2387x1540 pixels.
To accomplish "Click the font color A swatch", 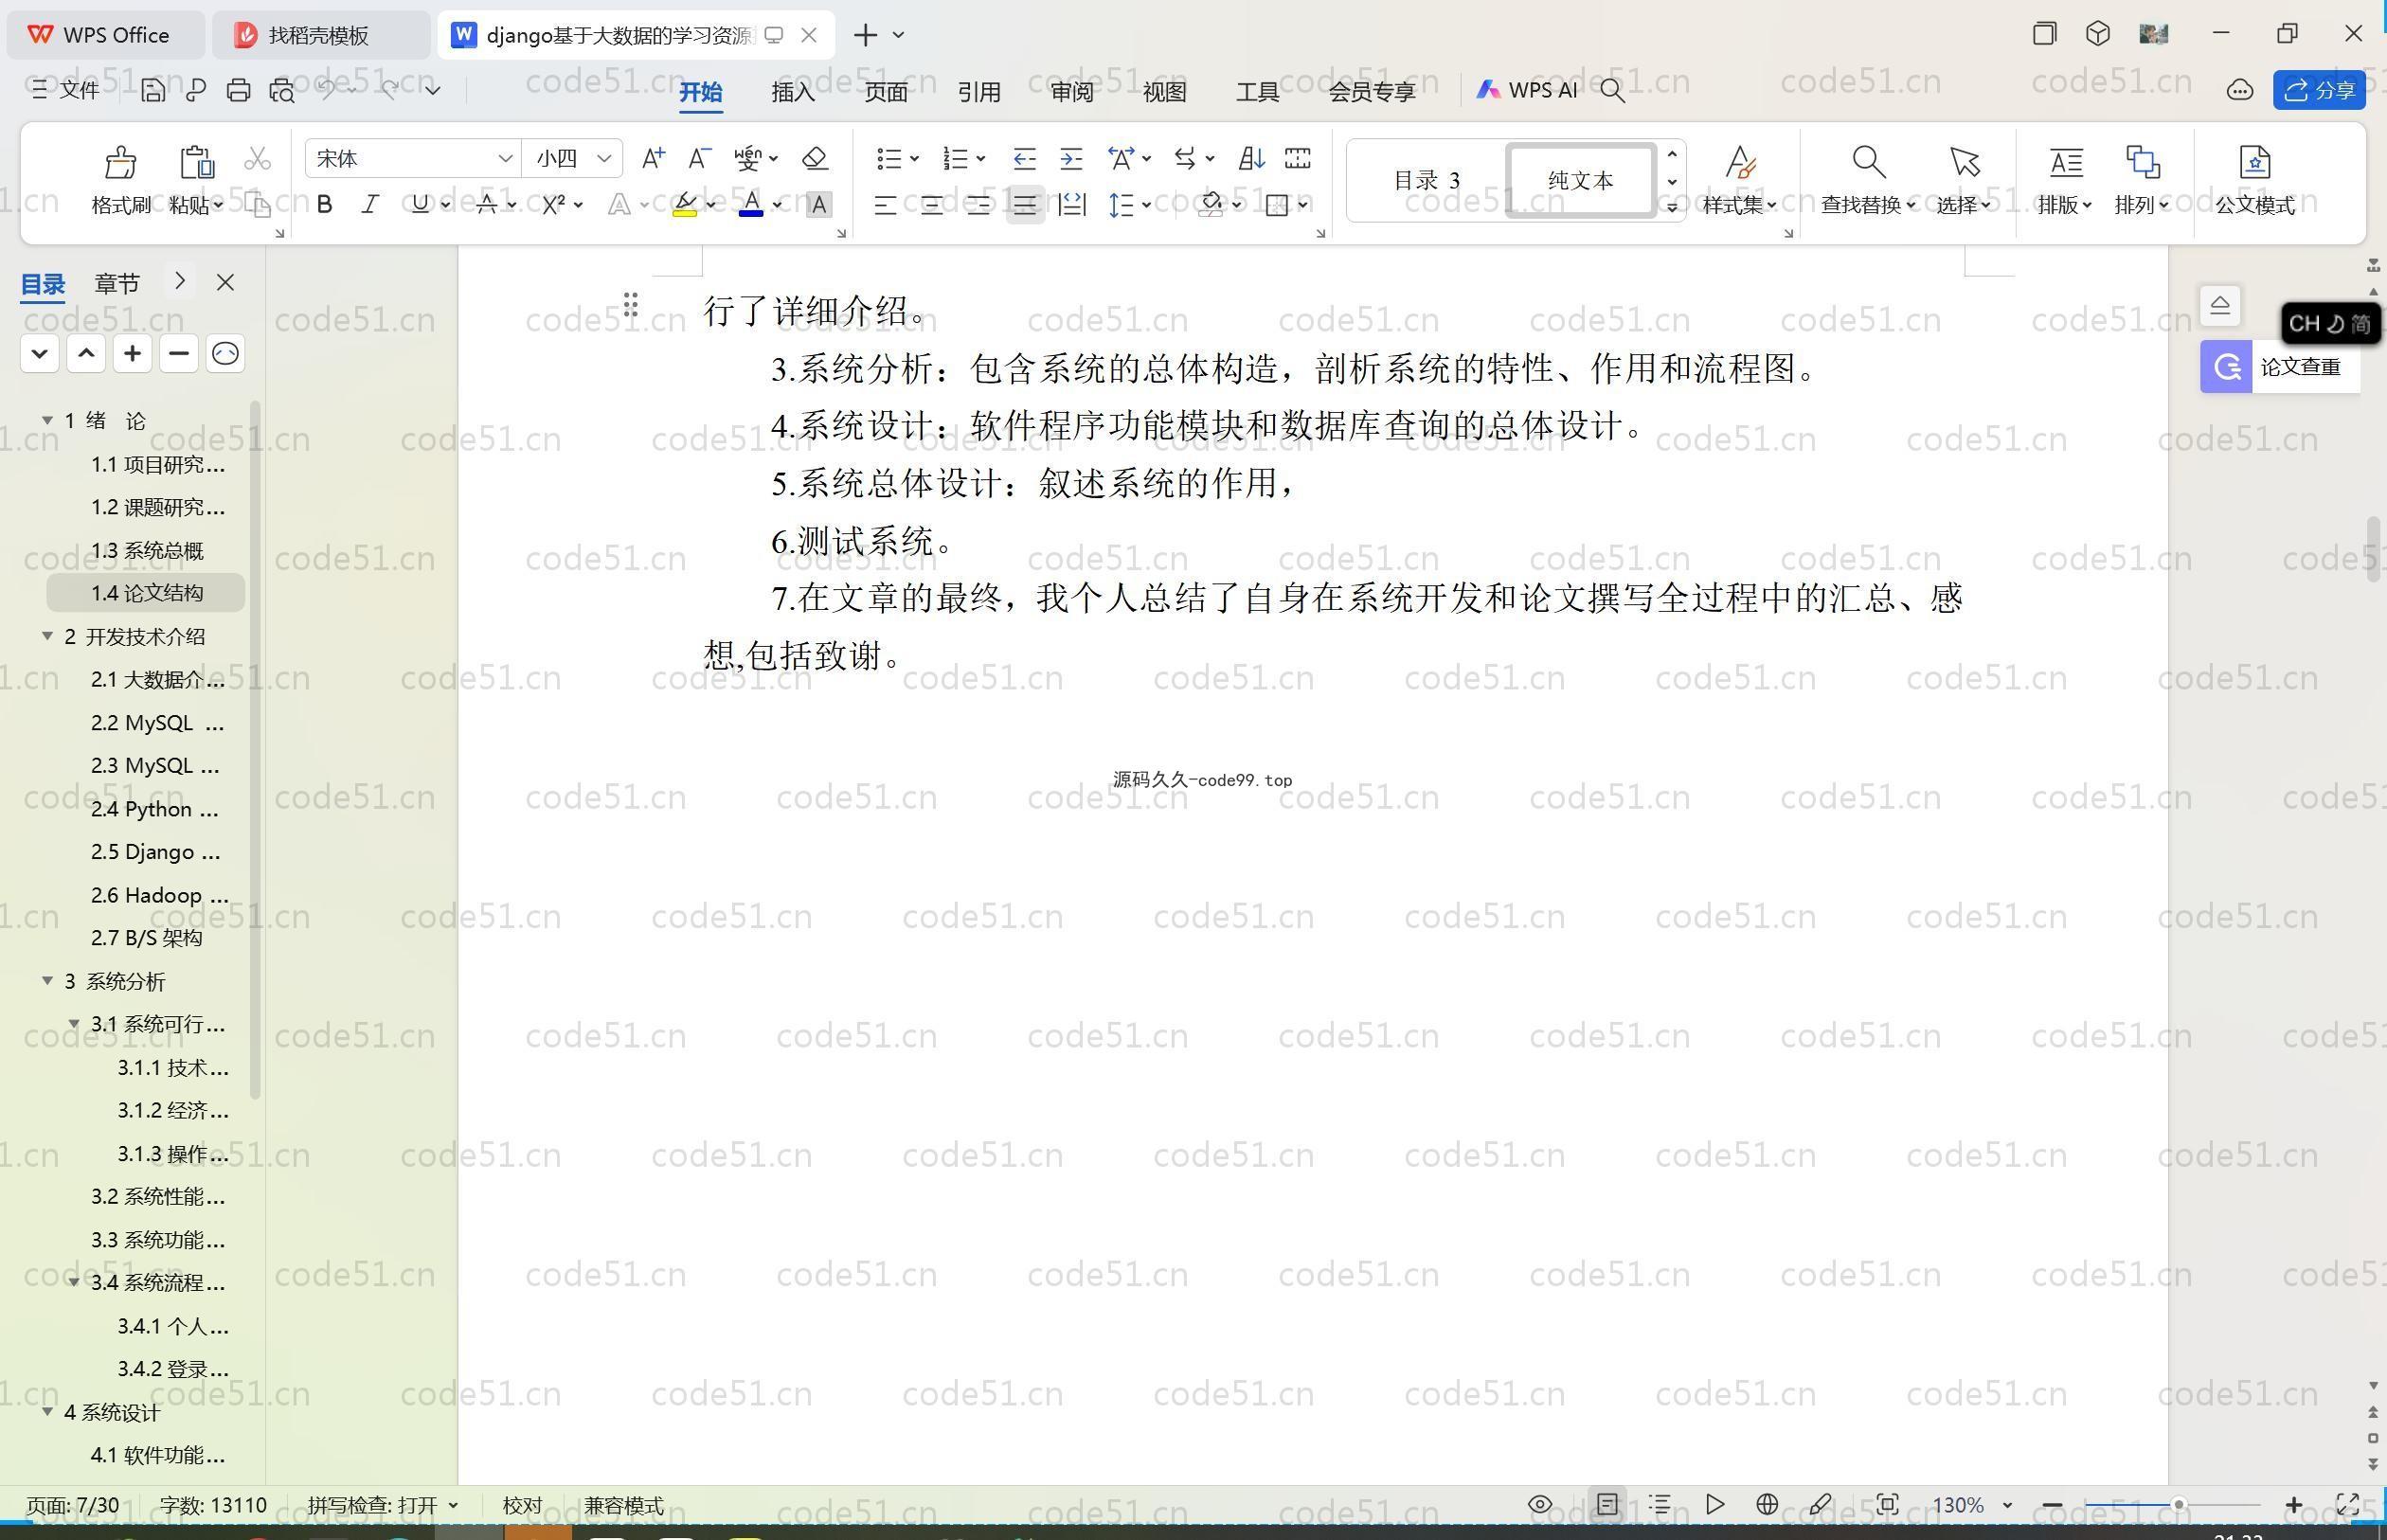I will [751, 205].
